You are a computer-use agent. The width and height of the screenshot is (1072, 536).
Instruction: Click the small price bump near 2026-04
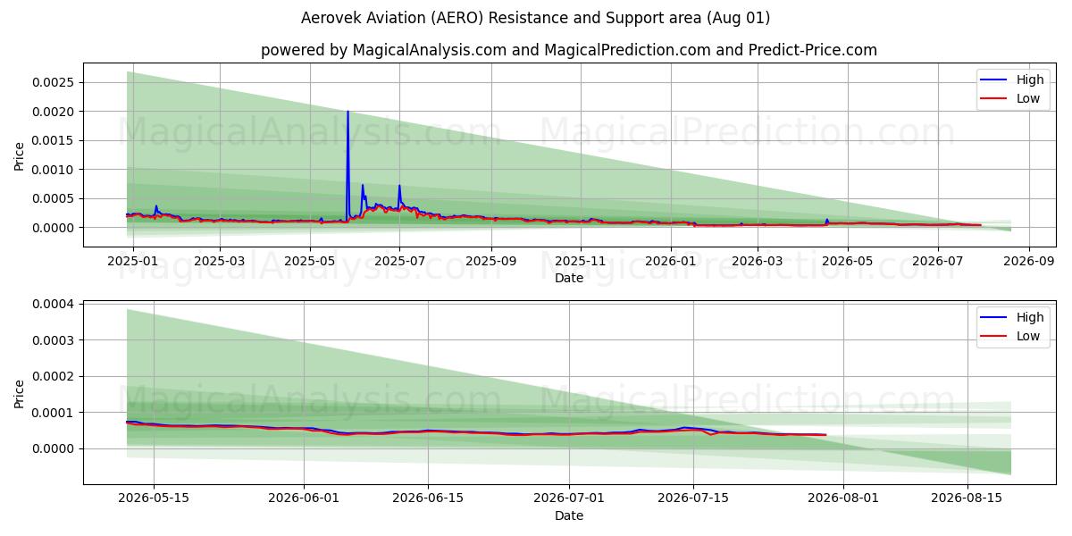tap(826, 220)
